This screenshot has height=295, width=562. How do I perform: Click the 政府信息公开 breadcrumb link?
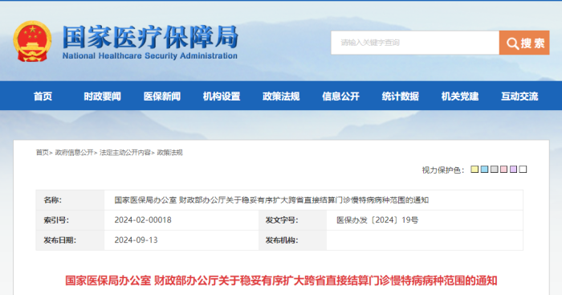point(74,153)
